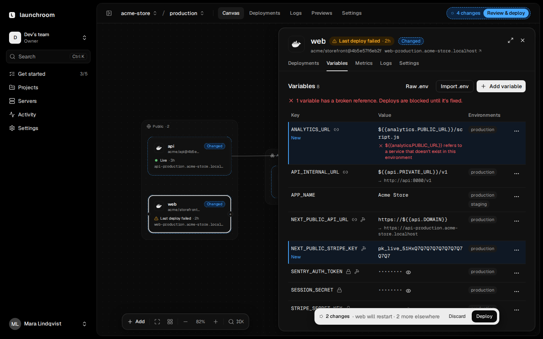Image resolution: width=543 pixels, height=339 pixels.
Task: Fit canvas to screen icon
Action: (157, 322)
